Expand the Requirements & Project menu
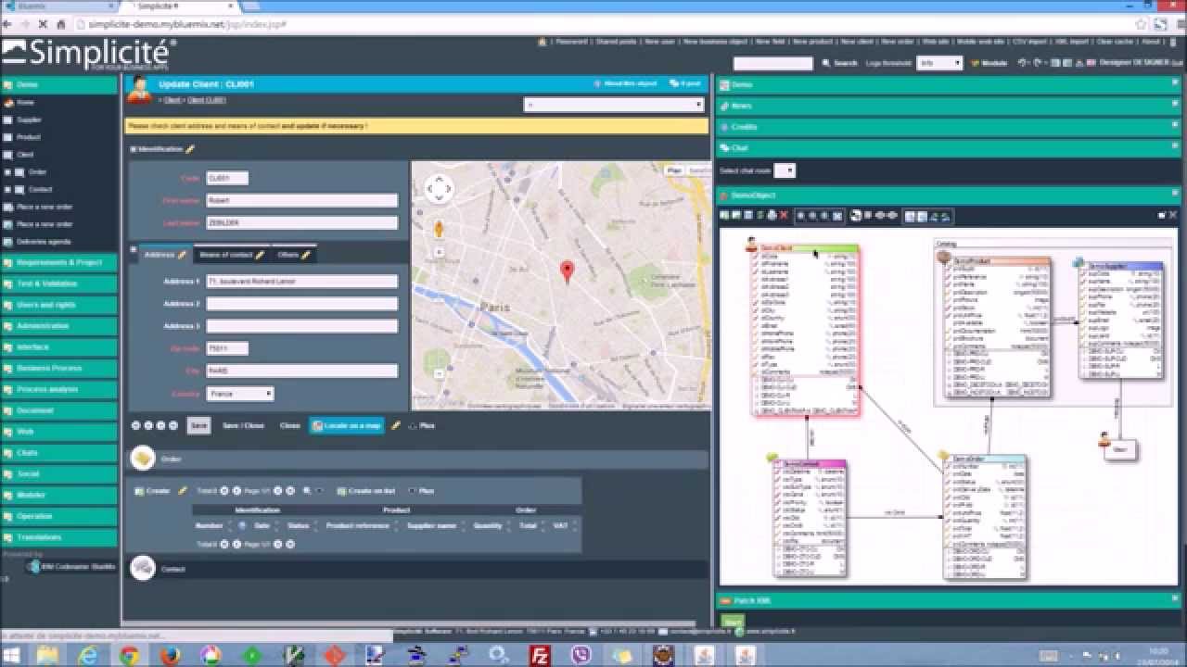The image size is (1187, 667). (x=59, y=262)
